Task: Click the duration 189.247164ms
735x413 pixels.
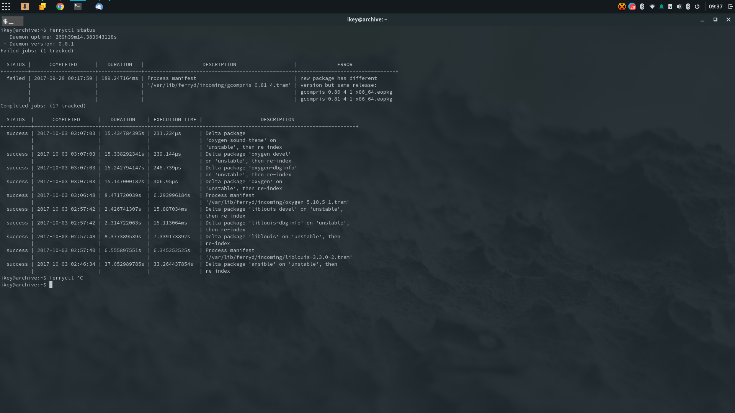Action: tap(120, 78)
